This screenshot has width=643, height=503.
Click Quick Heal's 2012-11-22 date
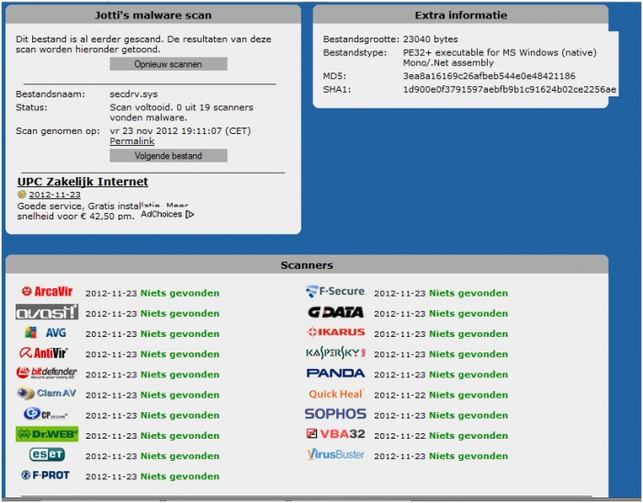(400, 396)
